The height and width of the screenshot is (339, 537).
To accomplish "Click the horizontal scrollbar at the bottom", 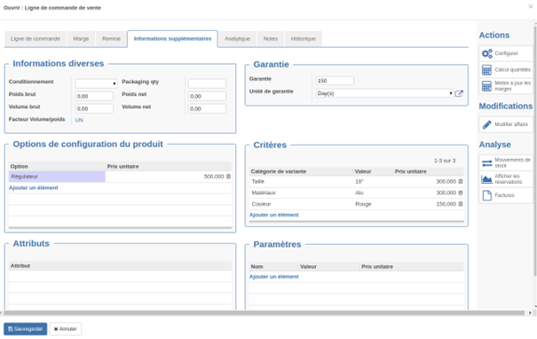I will (264, 313).
